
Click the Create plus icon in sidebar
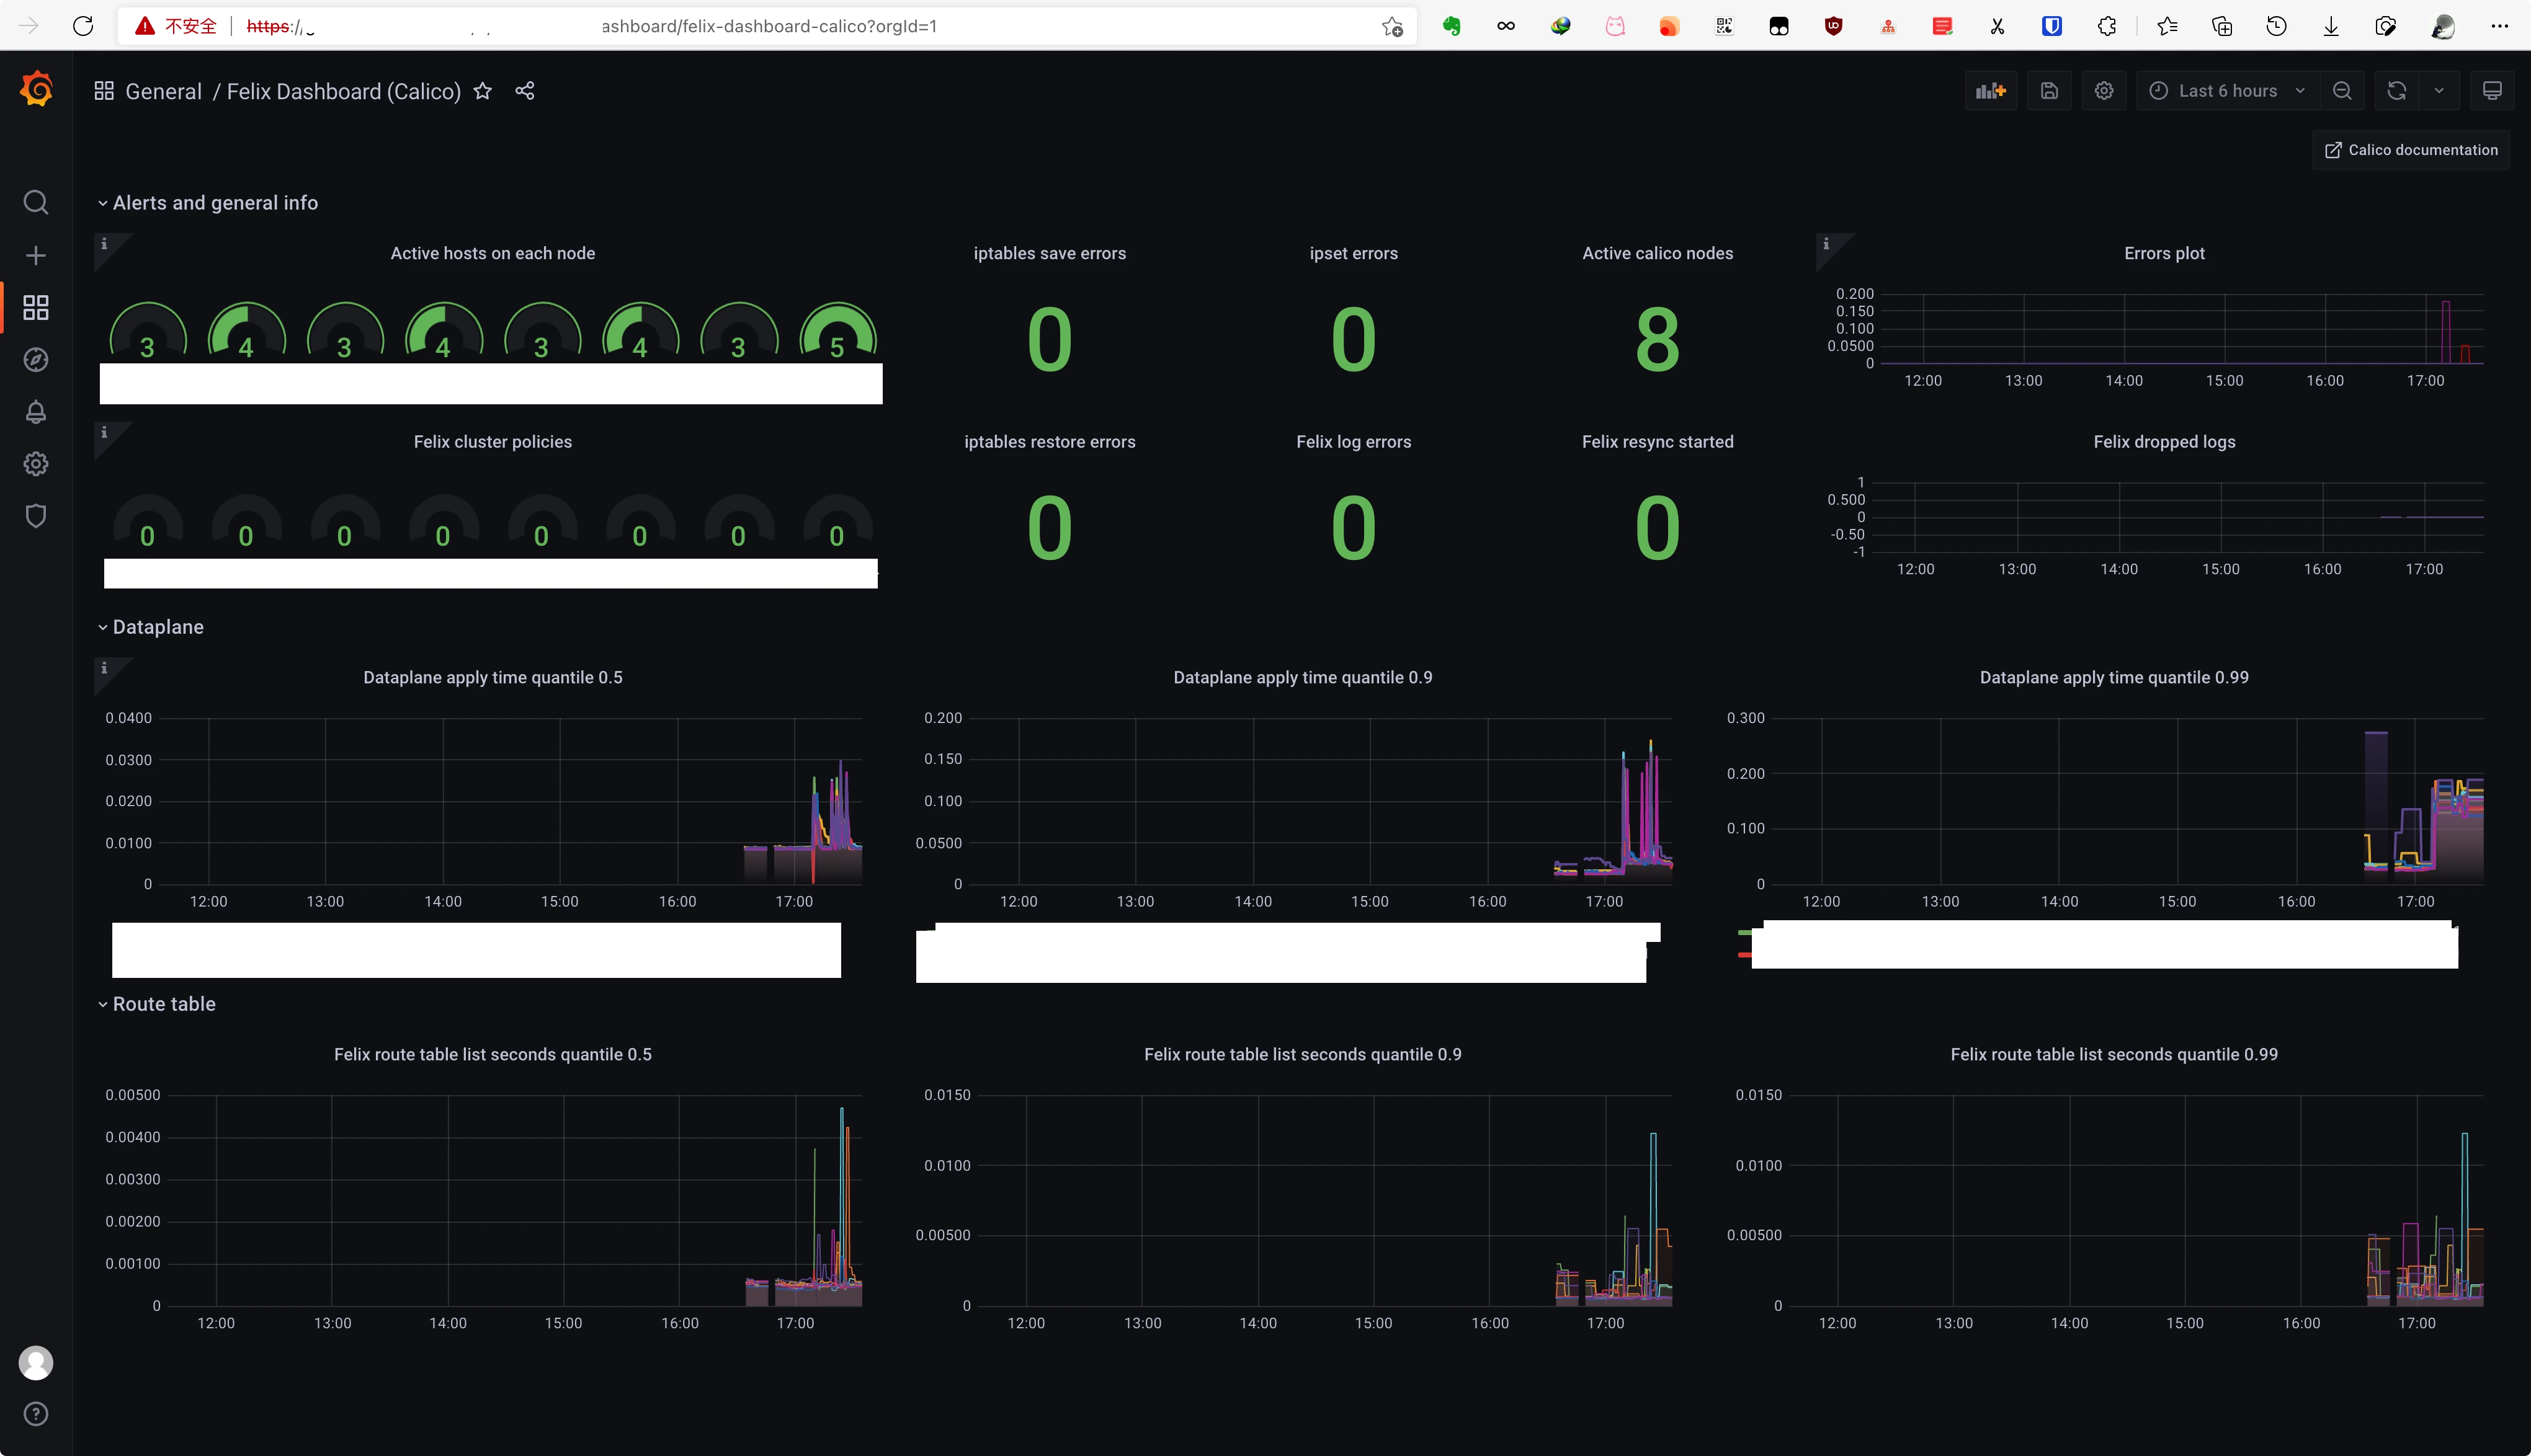[36, 256]
